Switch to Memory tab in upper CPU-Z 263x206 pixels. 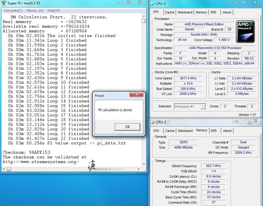coord(201,12)
